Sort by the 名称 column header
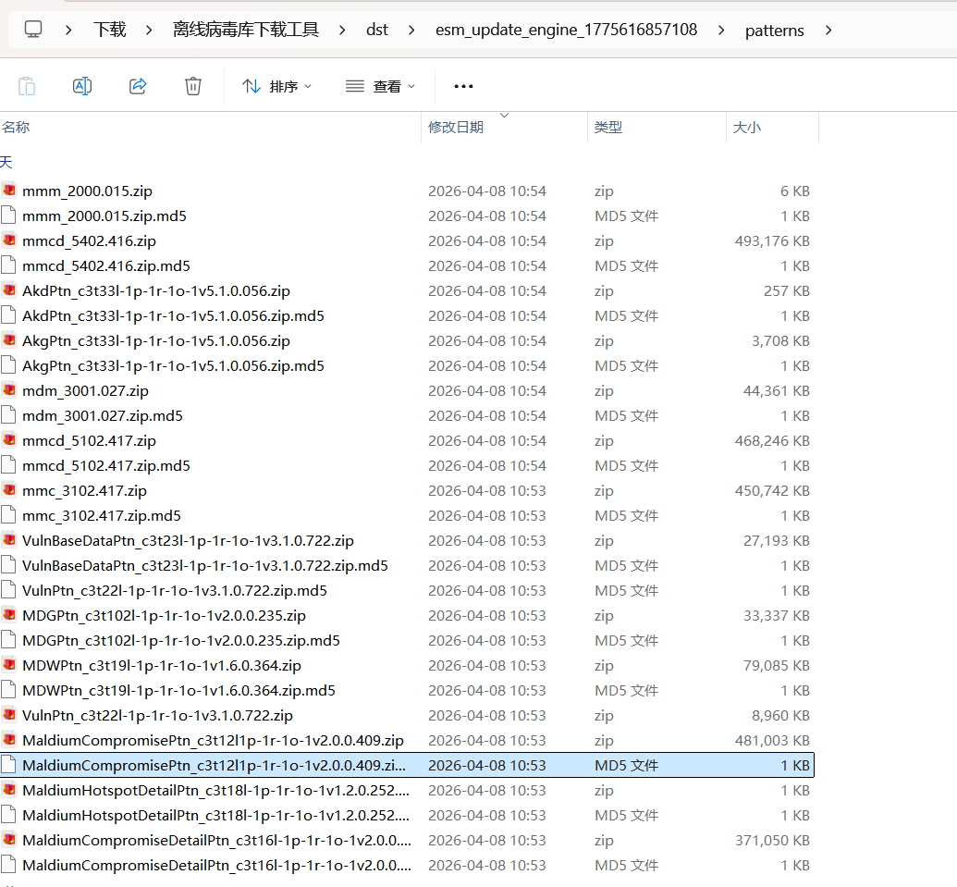Image resolution: width=957 pixels, height=887 pixels. coord(16,127)
